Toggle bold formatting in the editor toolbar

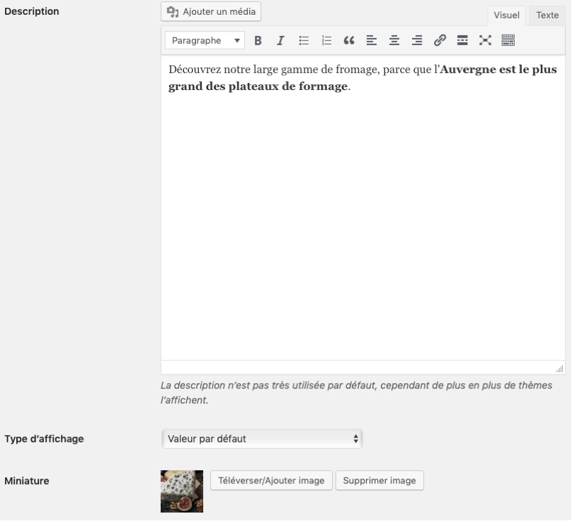(x=258, y=41)
